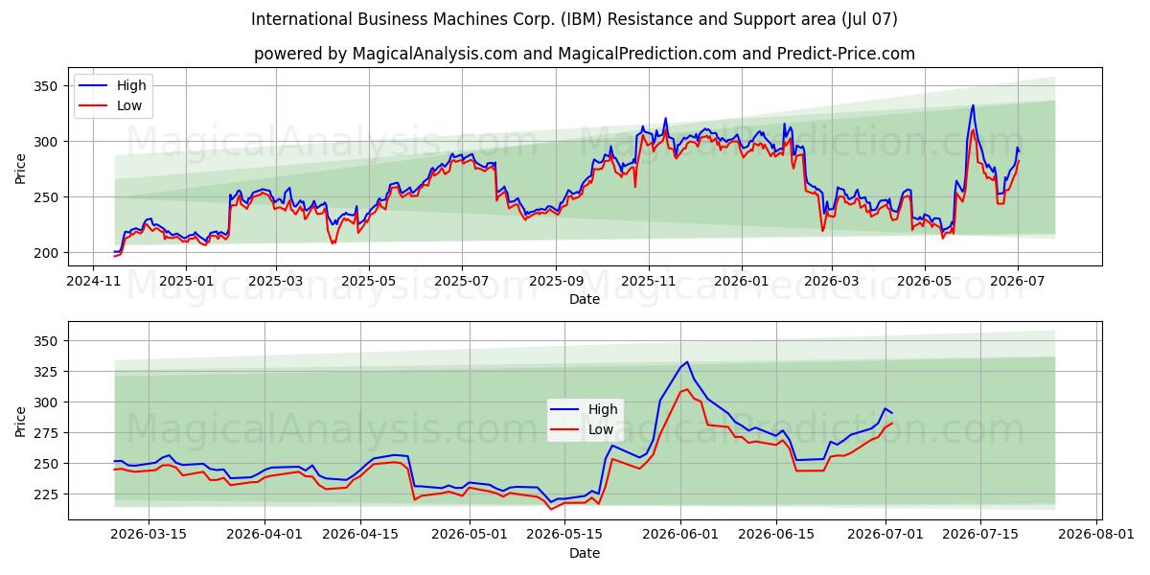Click the top chart y-axis value '300'

click(x=47, y=142)
